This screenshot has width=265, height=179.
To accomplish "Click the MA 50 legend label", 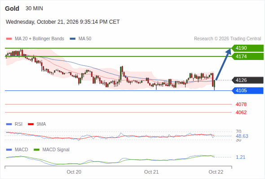I will click(x=85, y=39).
